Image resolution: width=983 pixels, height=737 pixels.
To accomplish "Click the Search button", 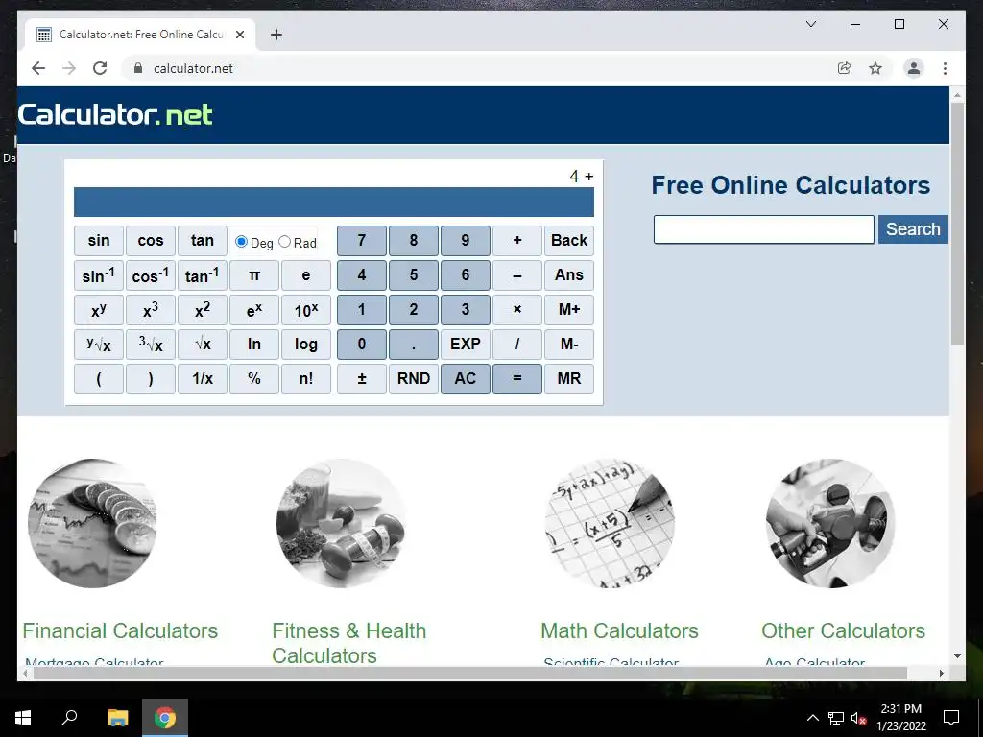I will click(x=913, y=229).
